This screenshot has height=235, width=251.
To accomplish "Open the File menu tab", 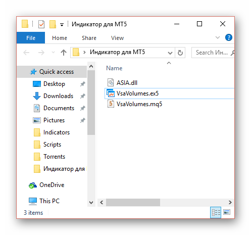I will tap(31, 38).
